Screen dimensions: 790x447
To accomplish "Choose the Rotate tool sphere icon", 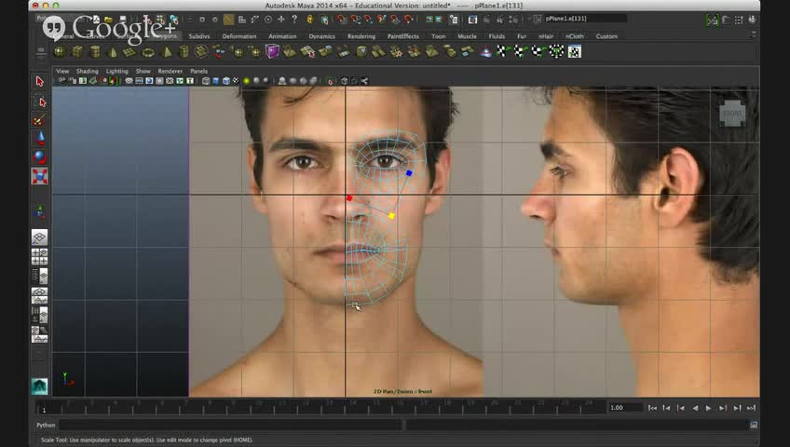I will coord(39,156).
